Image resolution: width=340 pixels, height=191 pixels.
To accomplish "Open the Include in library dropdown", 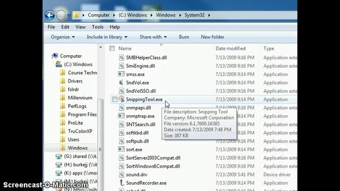I will click(x=107, y=37).
